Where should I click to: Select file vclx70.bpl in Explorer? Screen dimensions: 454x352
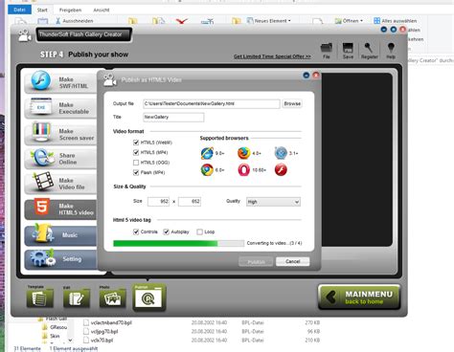(102, 341)
